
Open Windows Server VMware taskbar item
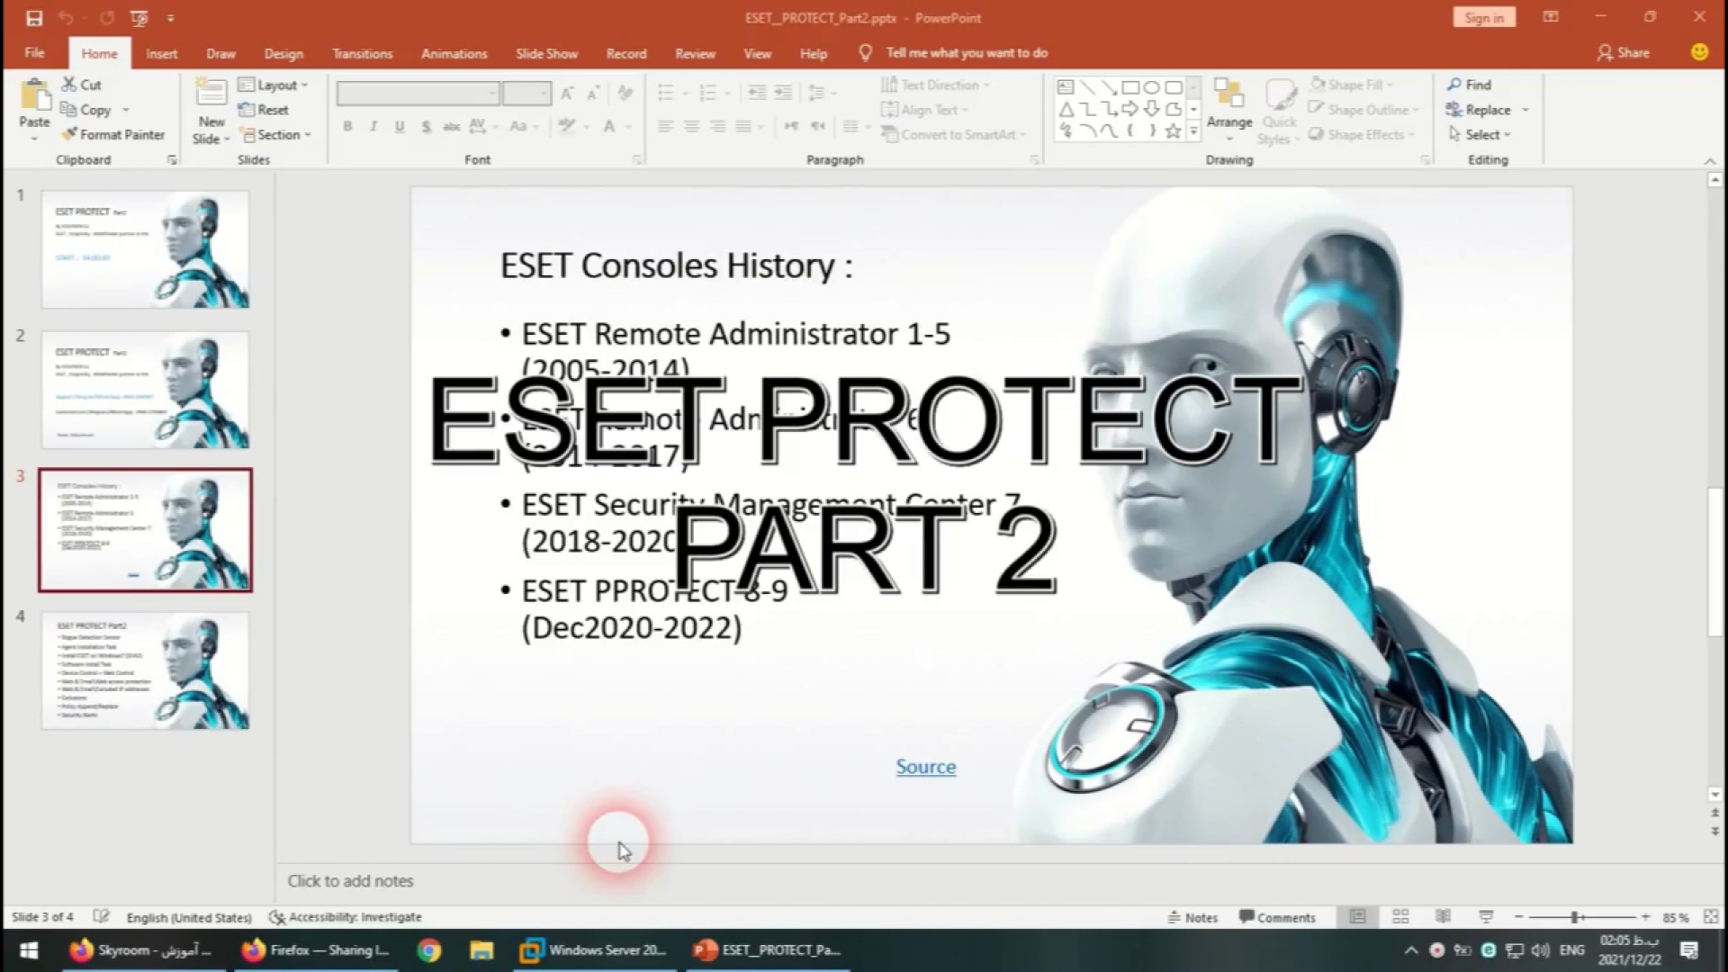[594, 949]
